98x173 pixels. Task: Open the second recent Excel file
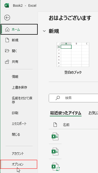point(55,152)
